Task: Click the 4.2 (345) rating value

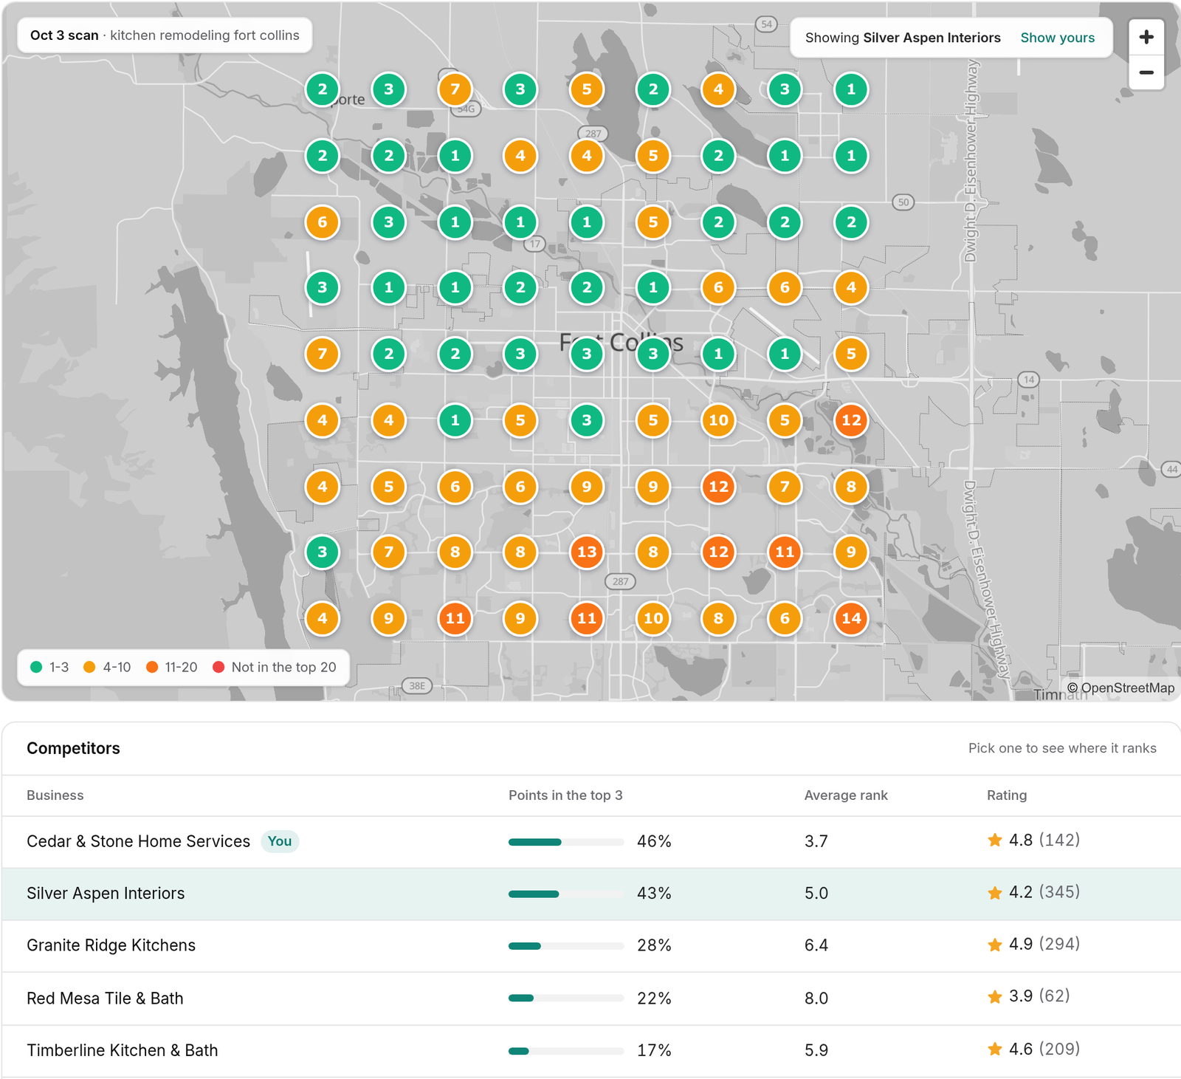Action: coord(1044,892)
